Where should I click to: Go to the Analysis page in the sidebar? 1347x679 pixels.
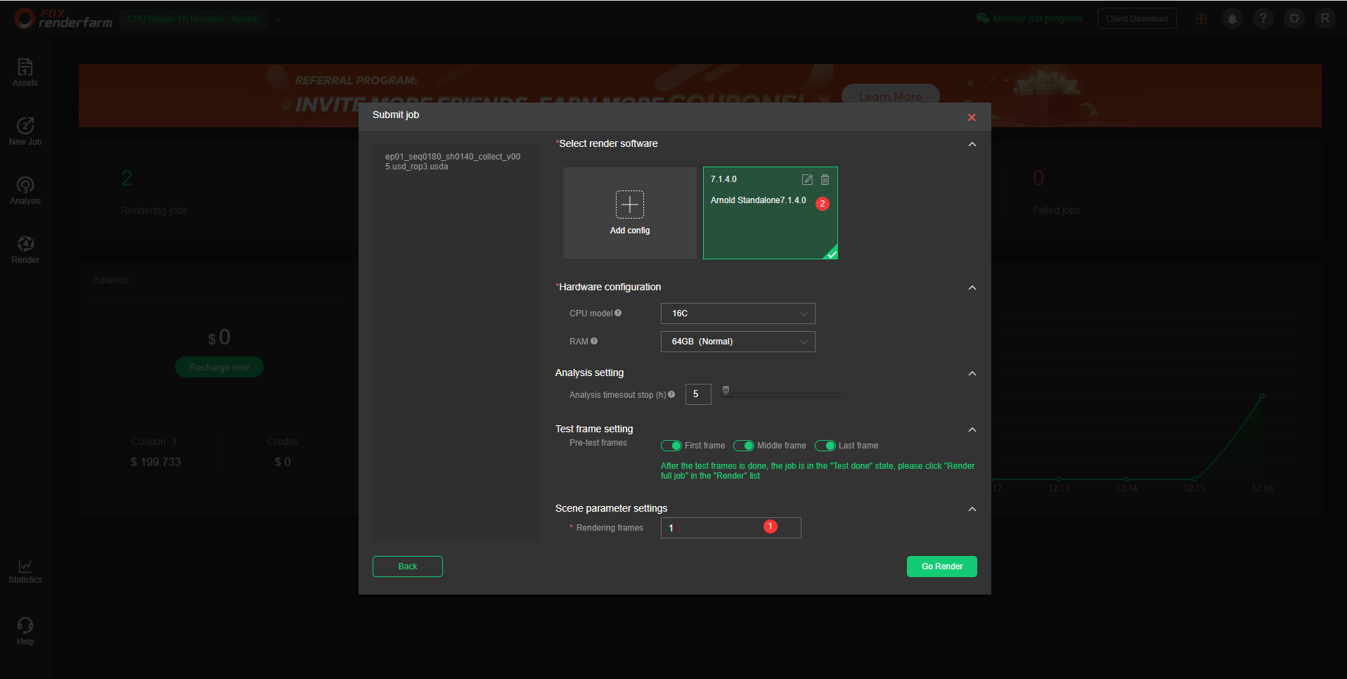tap(25, 190)
